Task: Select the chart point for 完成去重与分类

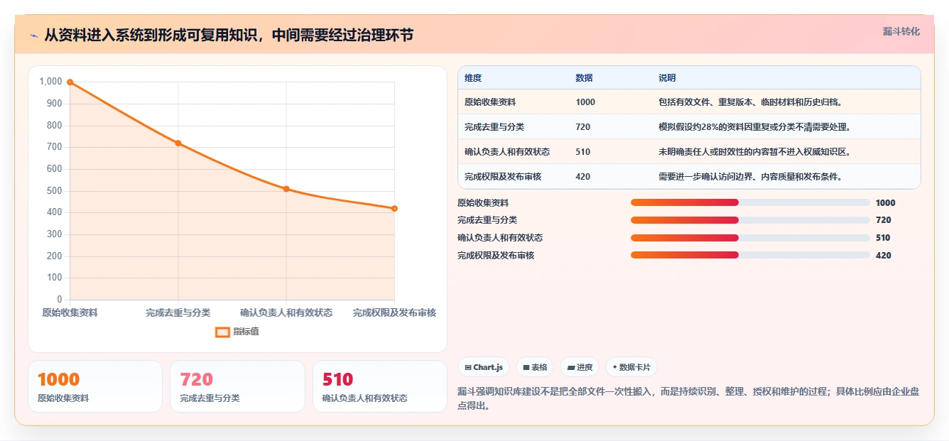Action: 178,143
